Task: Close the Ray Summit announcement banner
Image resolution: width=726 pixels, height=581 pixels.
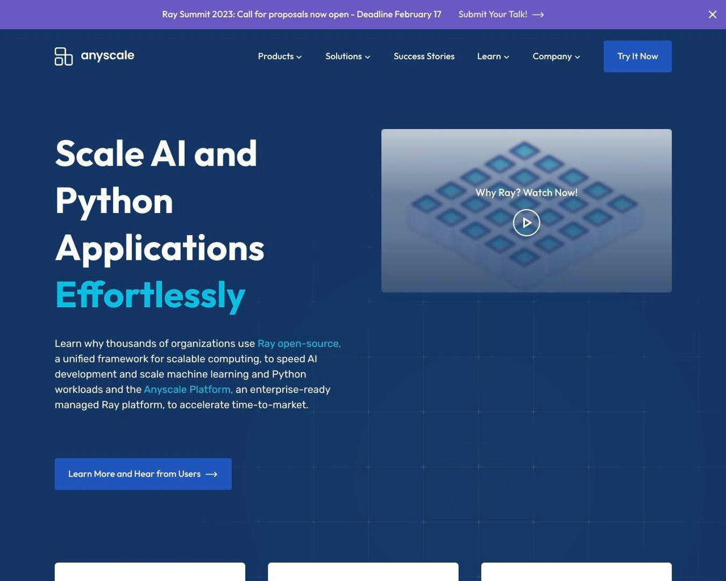Action: point(713,15)
